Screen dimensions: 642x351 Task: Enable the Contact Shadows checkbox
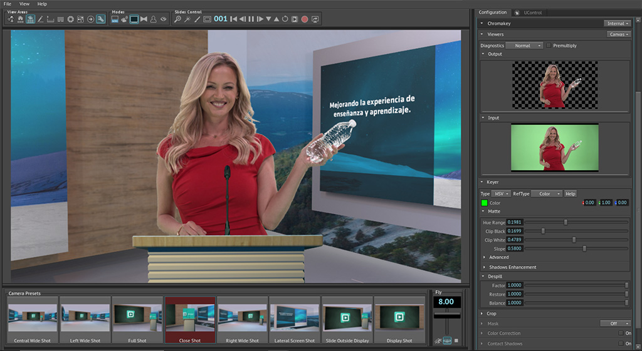[620, 343]
